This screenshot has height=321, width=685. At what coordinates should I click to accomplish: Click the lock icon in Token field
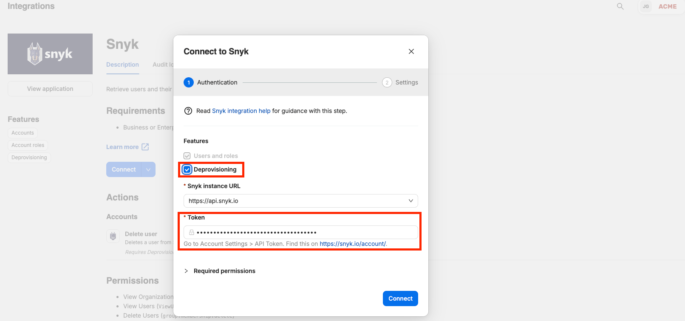click(x=192, y=232)
